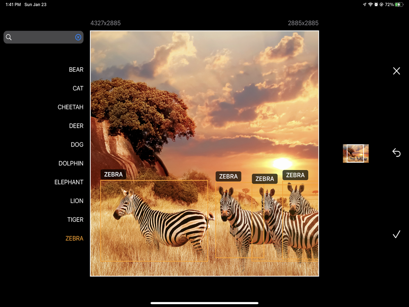409x307 pixels.
Task: Tap the alarm icon in status bar
Action: tap(376, 5)
